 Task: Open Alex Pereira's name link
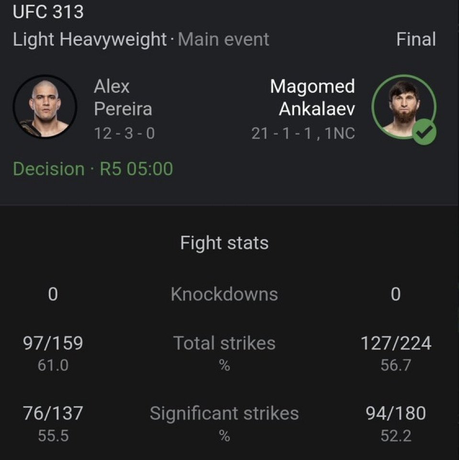pyautogui.click(x=123, y=98)
